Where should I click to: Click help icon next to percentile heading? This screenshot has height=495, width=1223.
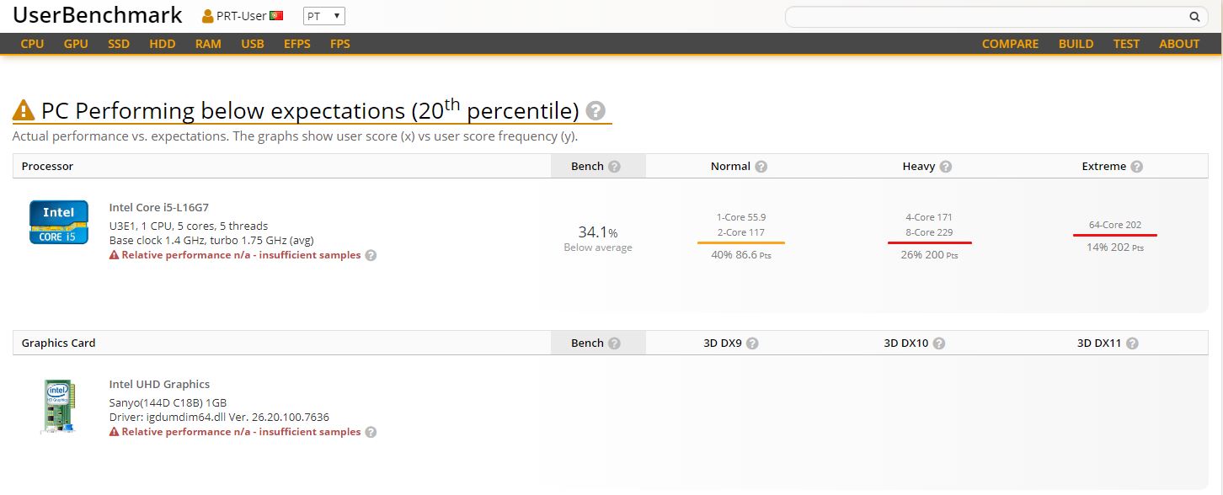595,110
